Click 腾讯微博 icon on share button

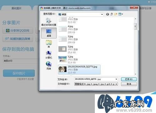pyautogui.click(x=7, y=39)
